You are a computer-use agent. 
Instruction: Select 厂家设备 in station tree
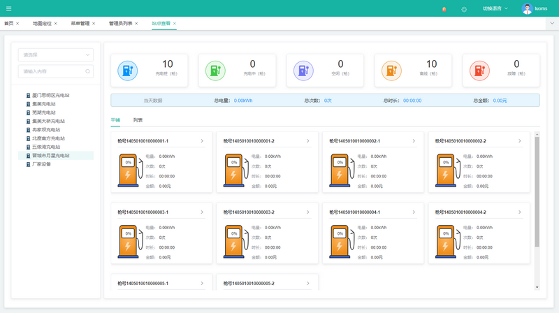tap(41, 164)
